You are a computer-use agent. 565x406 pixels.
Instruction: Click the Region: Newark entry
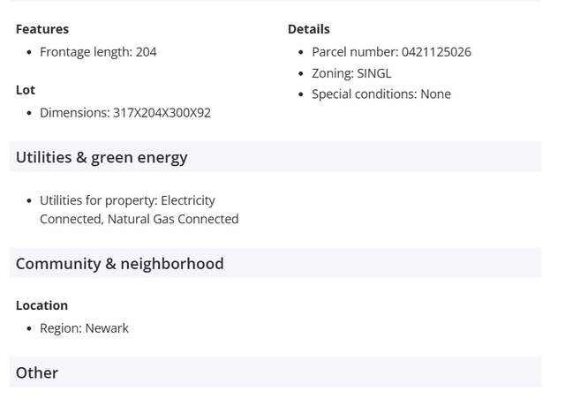[84, 328]
